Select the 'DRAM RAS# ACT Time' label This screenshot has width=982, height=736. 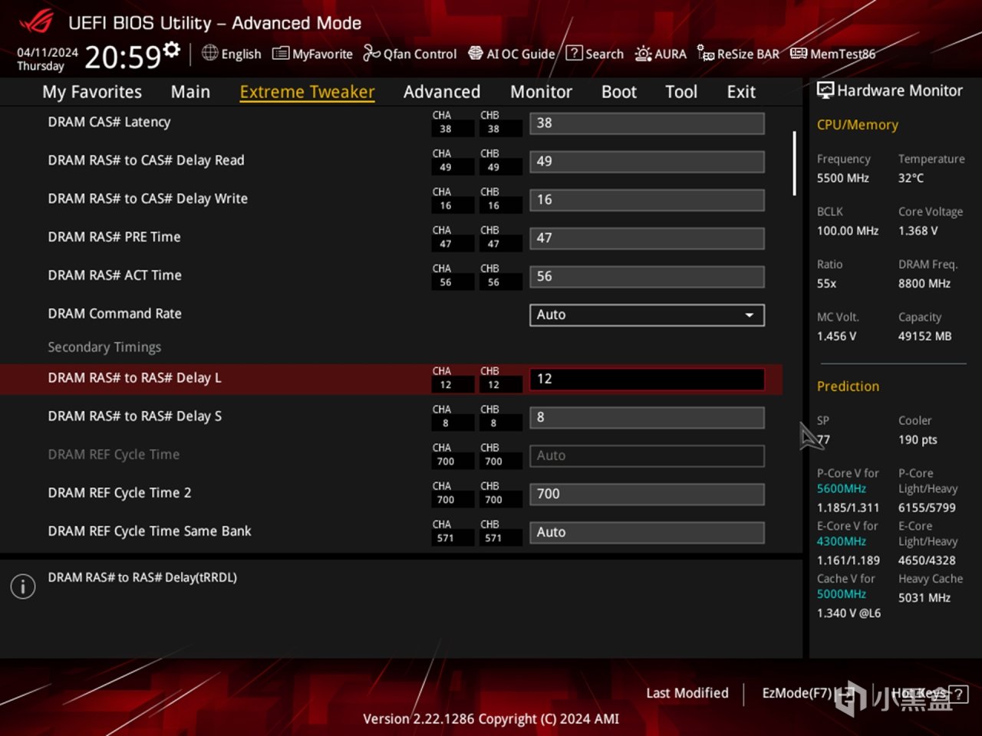point(114,275)
